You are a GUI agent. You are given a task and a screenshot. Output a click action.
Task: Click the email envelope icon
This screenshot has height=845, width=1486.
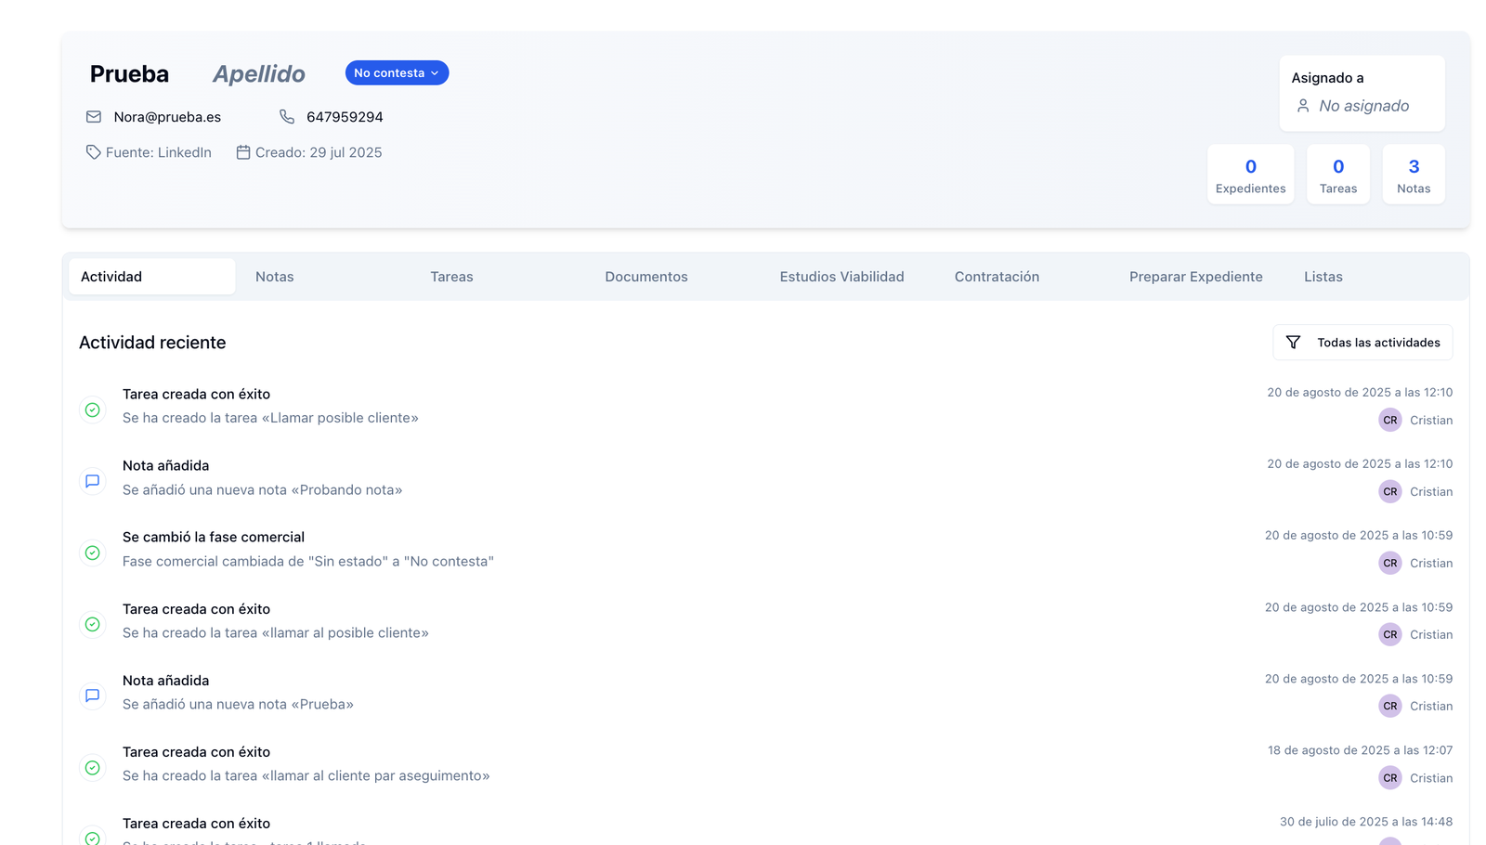94,117
